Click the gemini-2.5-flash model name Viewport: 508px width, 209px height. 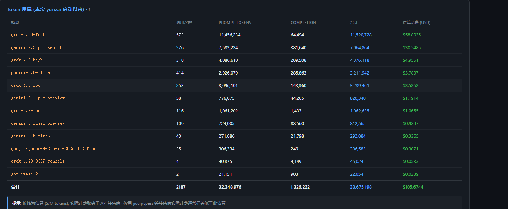(31, 73)
